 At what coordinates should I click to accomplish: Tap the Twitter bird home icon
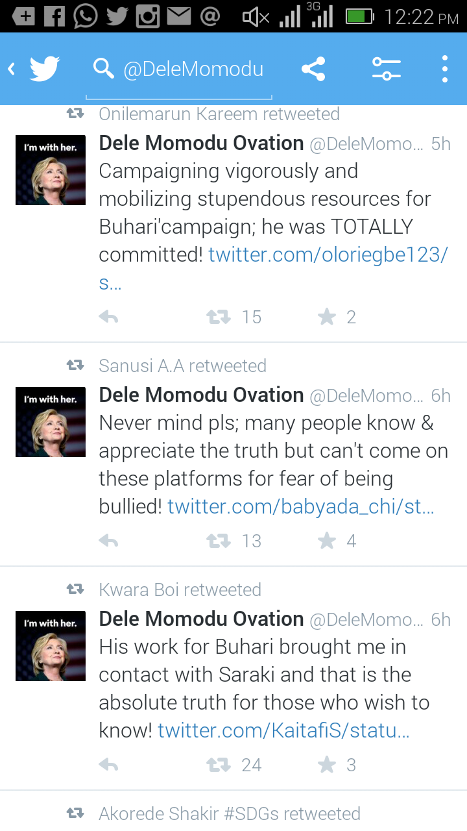(45, 68)
